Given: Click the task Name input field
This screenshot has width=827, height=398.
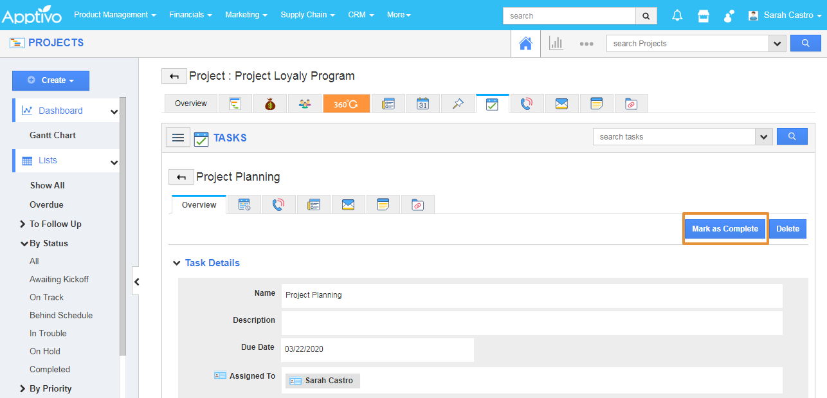Looking at the screenshot, I should click(x=531, y=295).
